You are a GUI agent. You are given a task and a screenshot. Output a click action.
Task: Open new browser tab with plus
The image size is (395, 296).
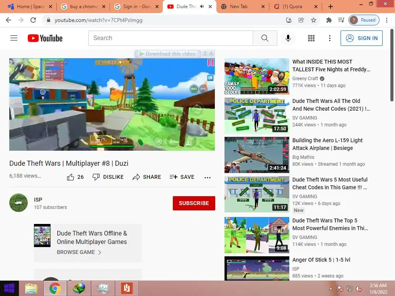coord(331,7)
